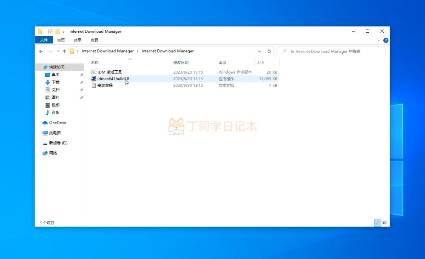Minimize the Explorer window
This screenshot has width=425, height=259.
click(x=354, y=32)
